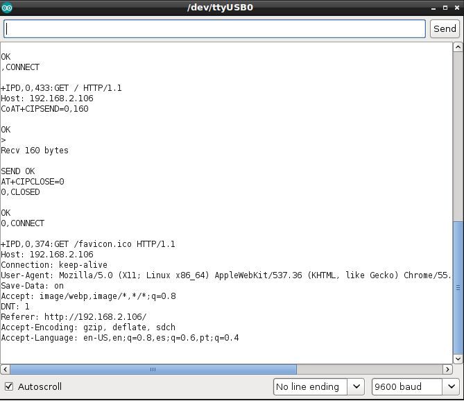Maximize the /dev/ttyUSB0 window
464x401 pixels.
tap(445, 8)
